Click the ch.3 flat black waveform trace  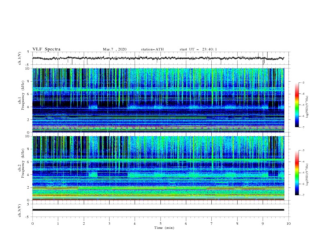click(x=158, y=210)
